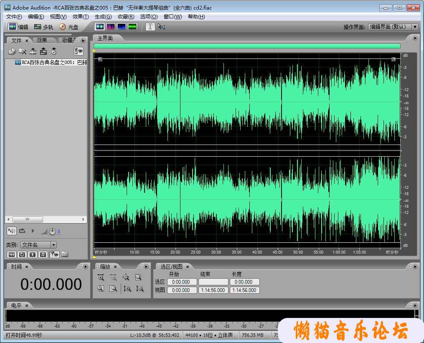Open 文件(F) menu
Viewport: 424px width, 343px height.
[x=14, y=17]
